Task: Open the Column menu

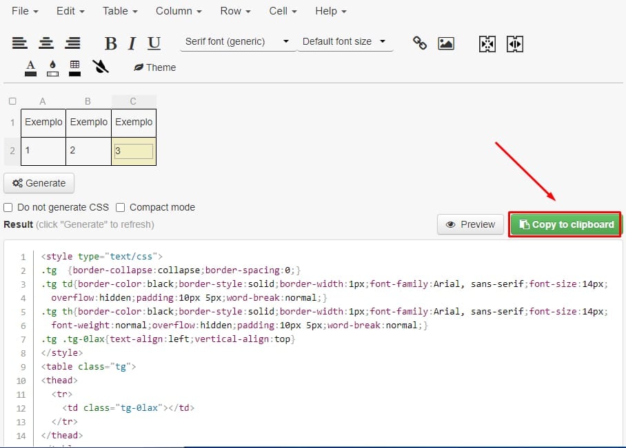Action: click(x=179, y=11)
